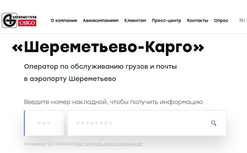This screenshot has height=153, width=247.
Task: Click the Введите номер накладной prompt text
Action: pyautogui.click(x=113, y=102)
